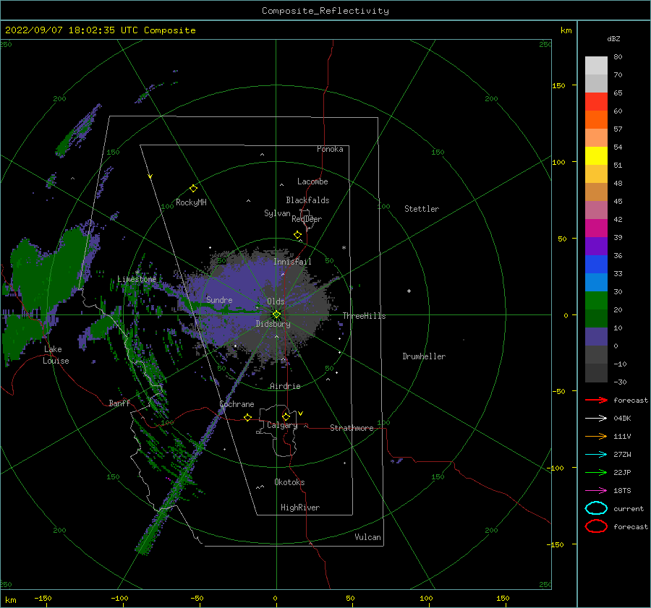This screenshot has height=608, width=651.
Task: Select the Sundre label on map
Action: pyautogui.click(x=219, y=299)
